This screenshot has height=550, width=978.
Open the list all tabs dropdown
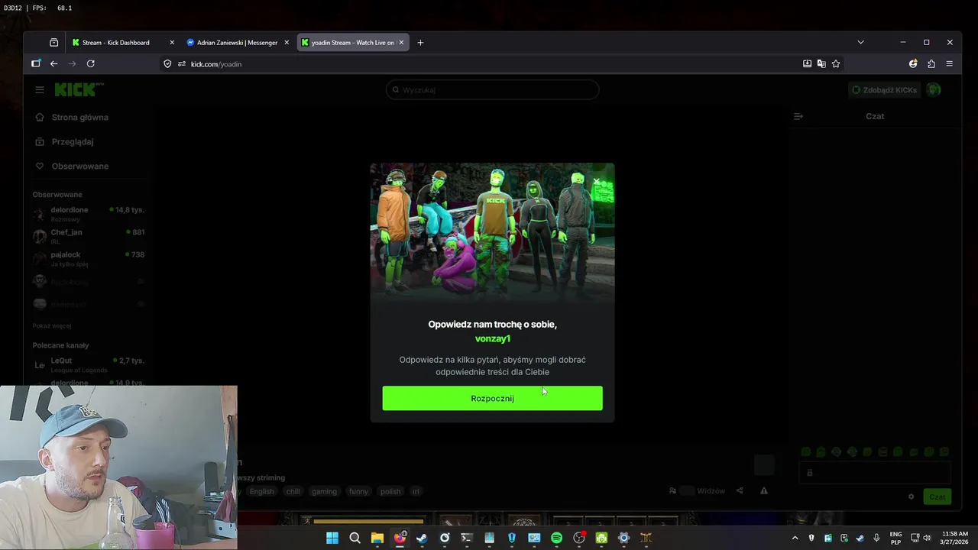[x=860, y=43]
